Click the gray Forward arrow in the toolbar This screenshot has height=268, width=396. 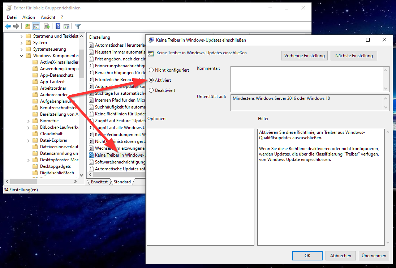pyautogui.click(x=16, y=26)
